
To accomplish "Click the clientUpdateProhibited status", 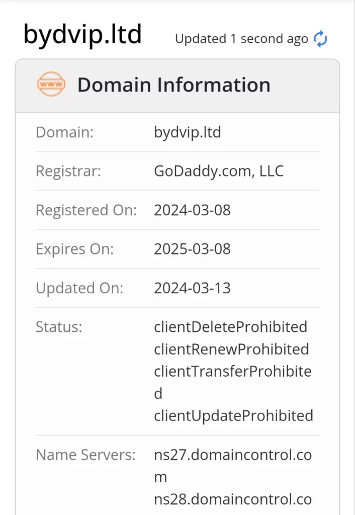I will (x=233, y=415).
